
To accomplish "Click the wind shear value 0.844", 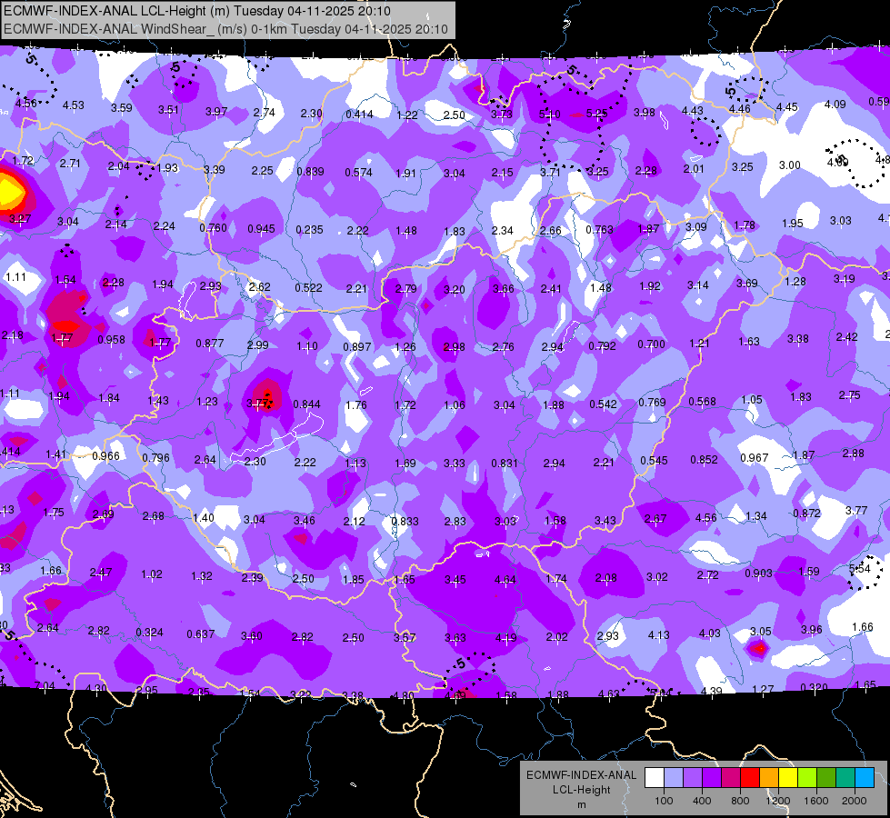I will [x=306, y=404].
